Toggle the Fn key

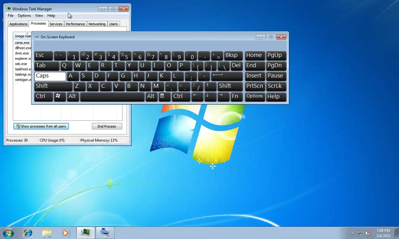pos(237,96)
